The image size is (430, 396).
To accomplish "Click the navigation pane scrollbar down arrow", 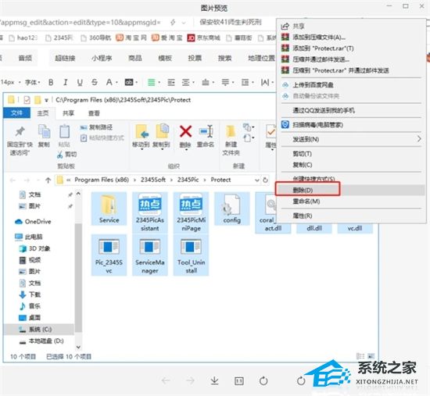I will pyautogui.click(x=78, y=348).
